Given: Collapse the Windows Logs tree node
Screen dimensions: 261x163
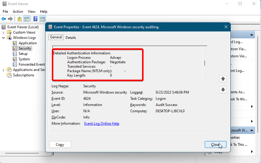Looking at the screenshot, I should 3,38.
